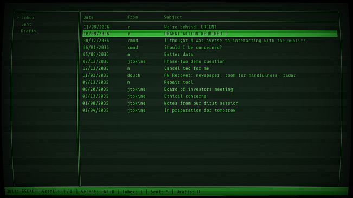353x198 pixels.
Task: Open 'Notes from our first session'
Action: pyautogui.click(x=210, y=103)
